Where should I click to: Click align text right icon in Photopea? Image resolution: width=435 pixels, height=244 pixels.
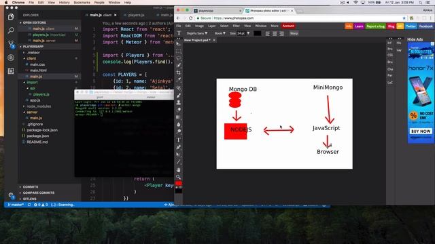[281, 33]
